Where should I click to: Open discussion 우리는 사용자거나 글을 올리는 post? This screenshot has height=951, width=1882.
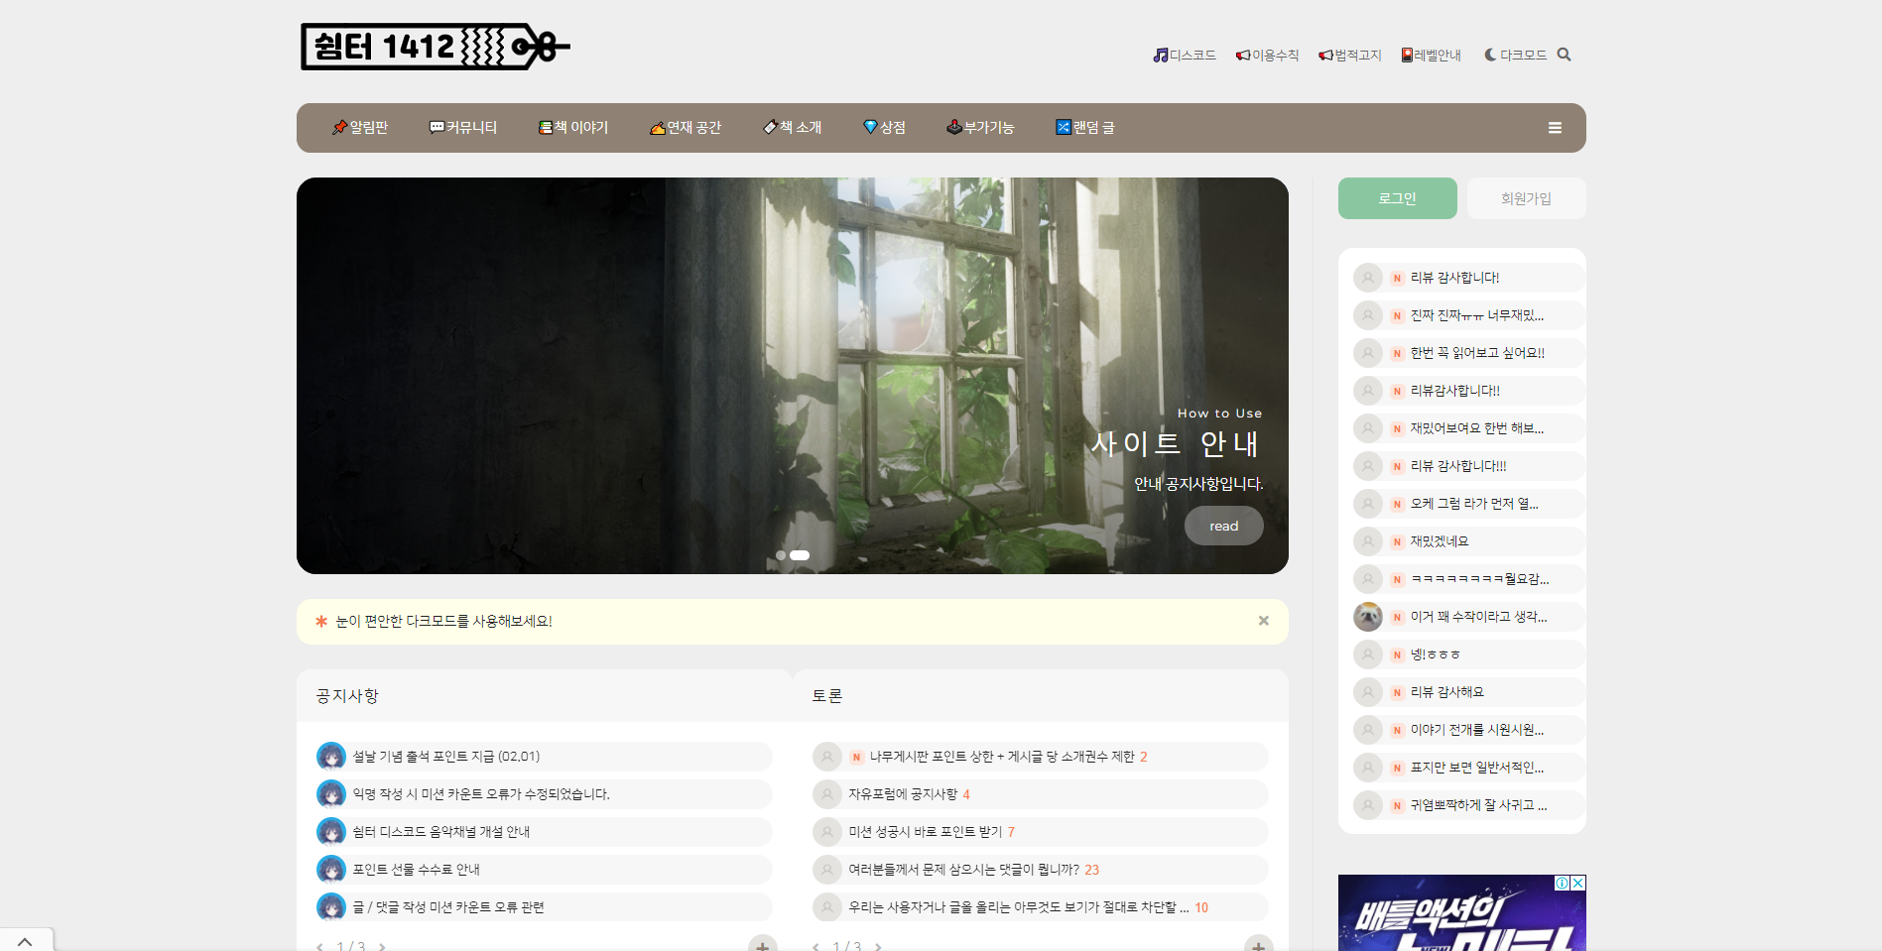point(1019,907)
